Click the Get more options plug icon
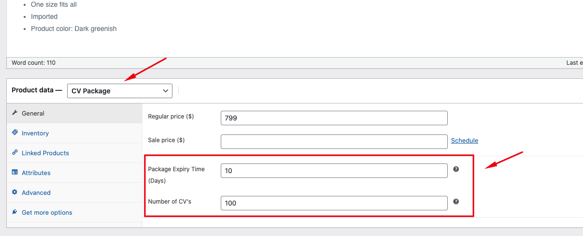The height and width of the screenshot is (236, 583). (x=14, y=212)
